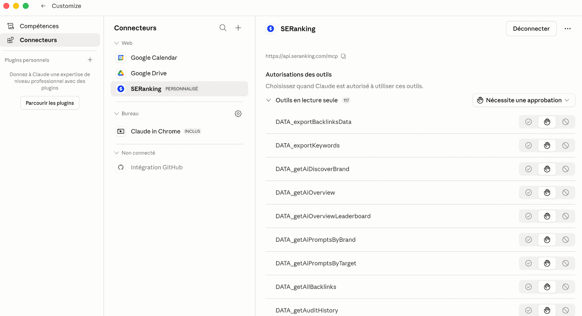
Task: Click Parcourir les plugins button
Action: coord(50,103)
